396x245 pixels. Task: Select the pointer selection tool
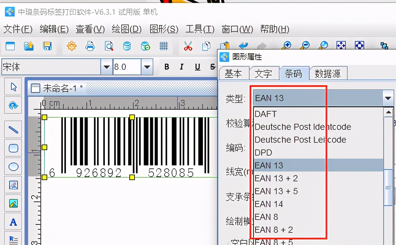point(13,87)
